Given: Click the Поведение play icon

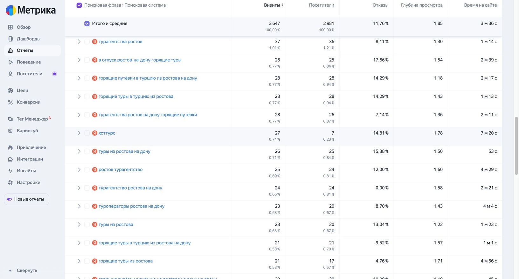Looking at the screenshot, I should [x=10, y=62].
